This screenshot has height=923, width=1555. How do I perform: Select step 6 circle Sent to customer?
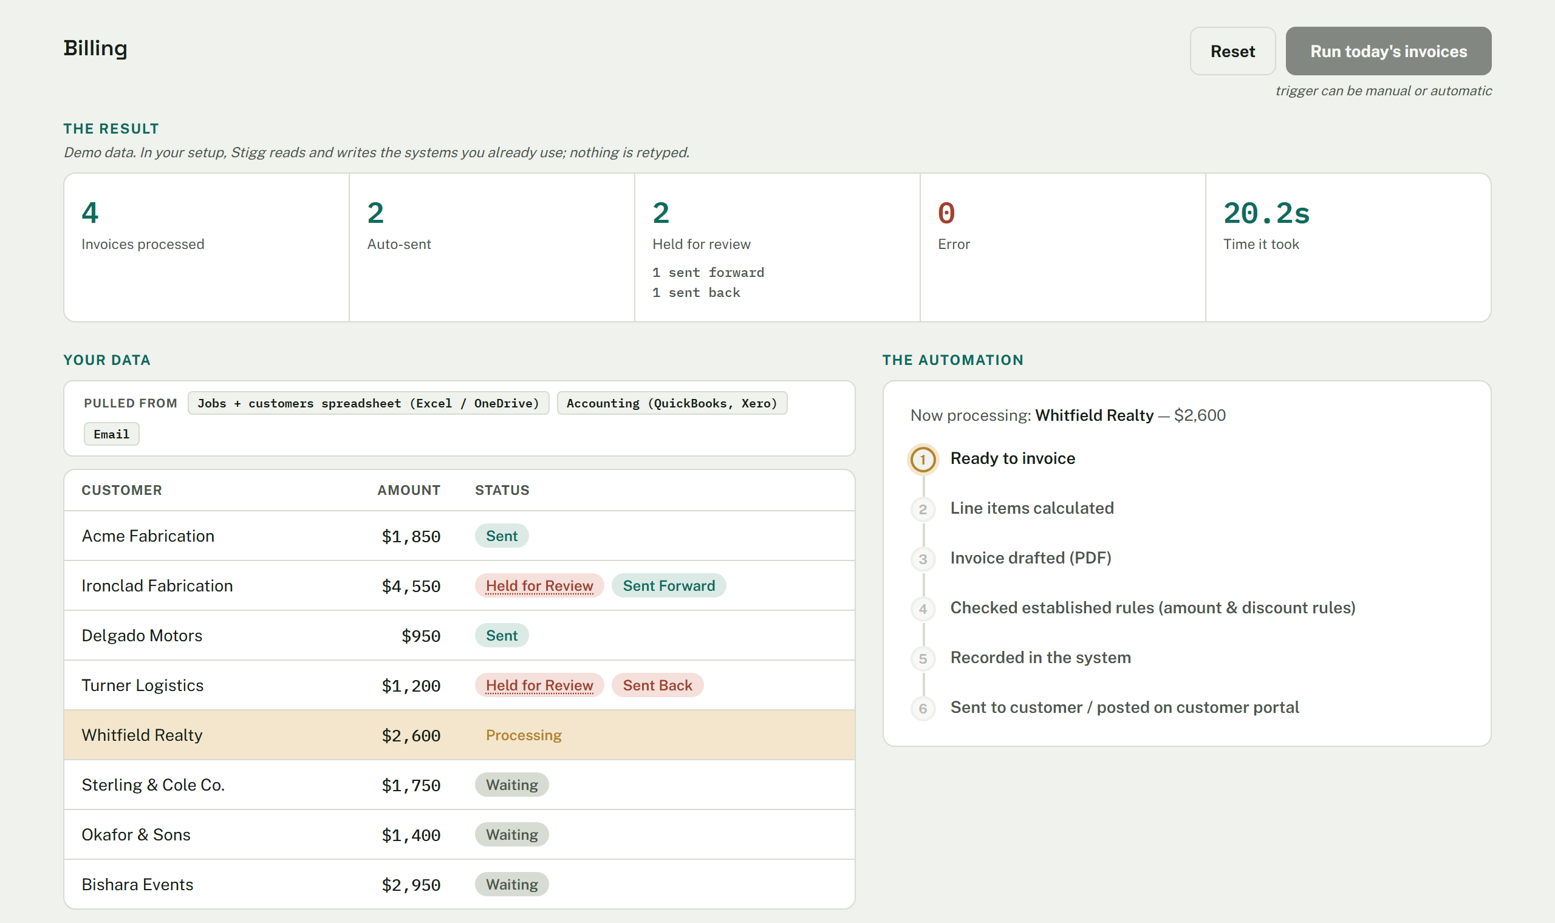point(923,709)
